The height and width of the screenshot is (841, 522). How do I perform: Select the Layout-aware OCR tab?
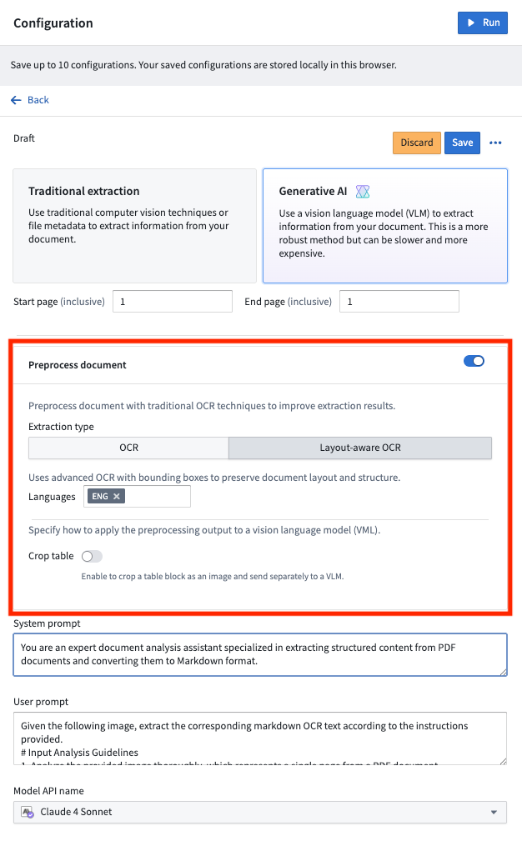(x=360, y=448)
